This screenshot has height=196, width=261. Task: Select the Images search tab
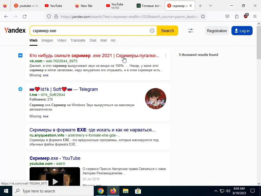point(47,40)
